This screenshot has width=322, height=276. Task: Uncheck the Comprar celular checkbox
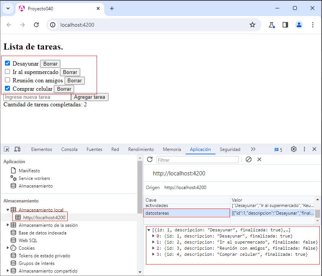(7, 88)
